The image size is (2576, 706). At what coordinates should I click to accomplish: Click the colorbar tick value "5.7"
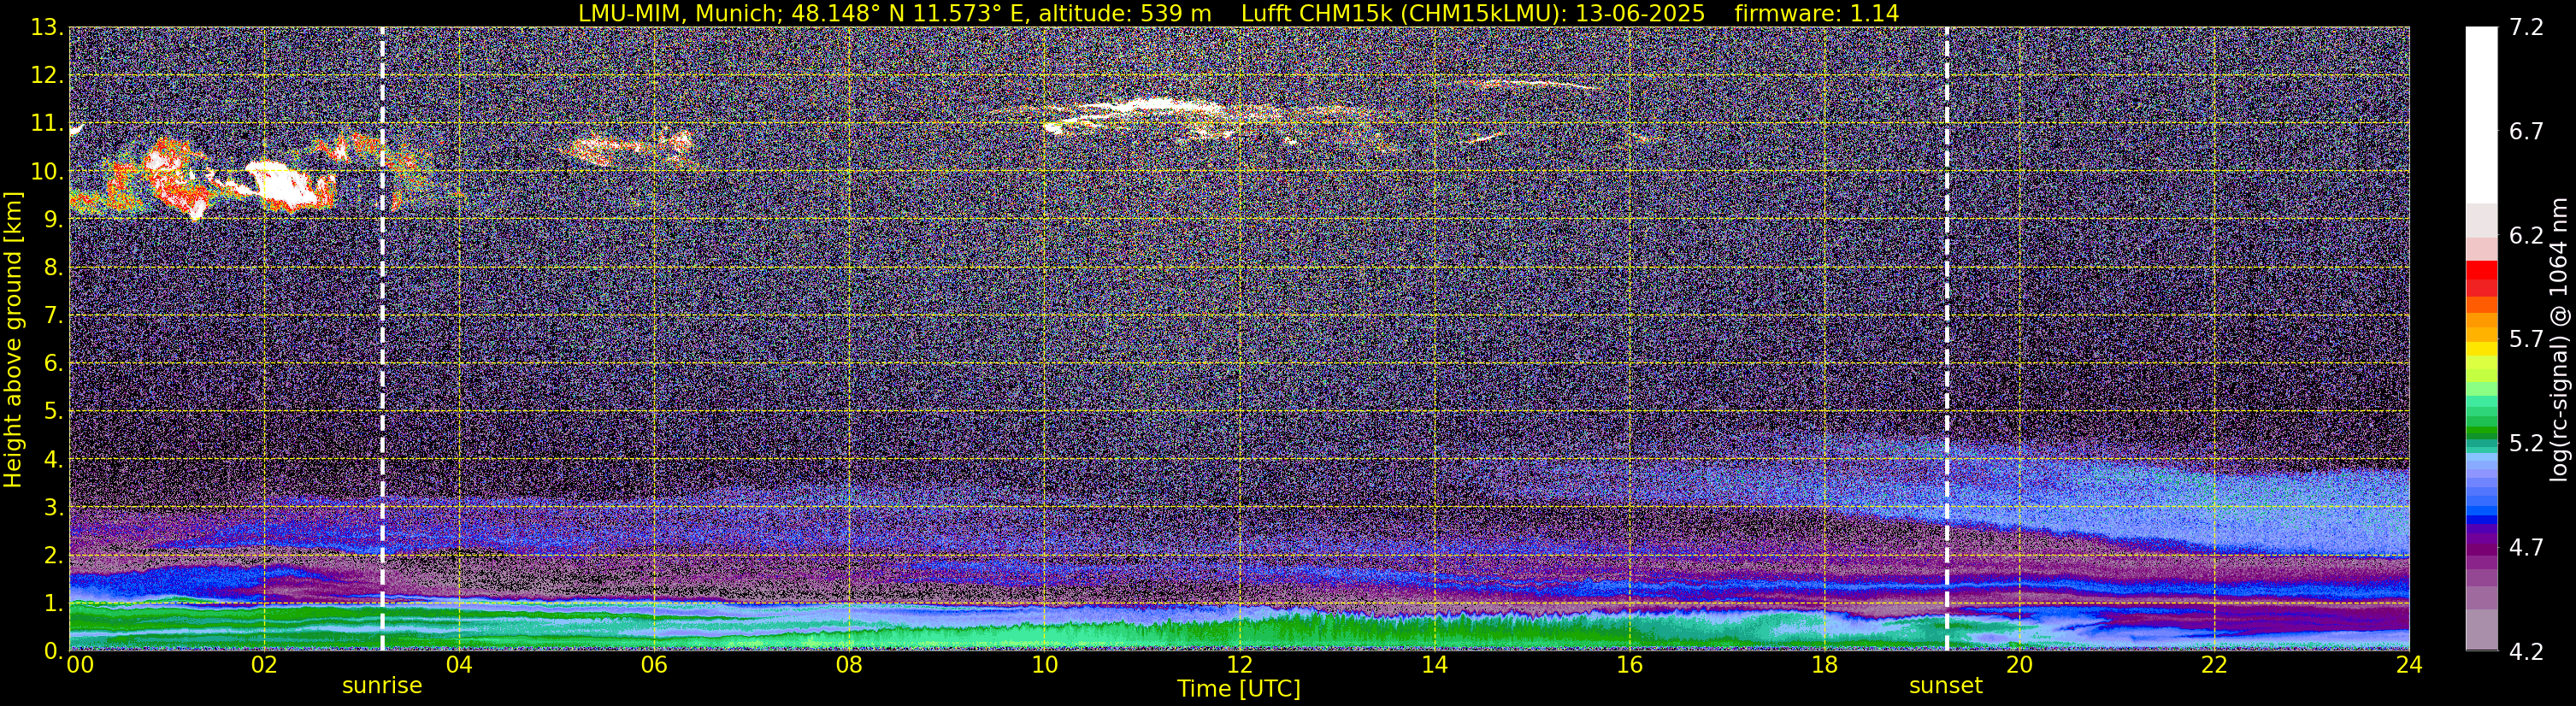(x=2526, y=340)
